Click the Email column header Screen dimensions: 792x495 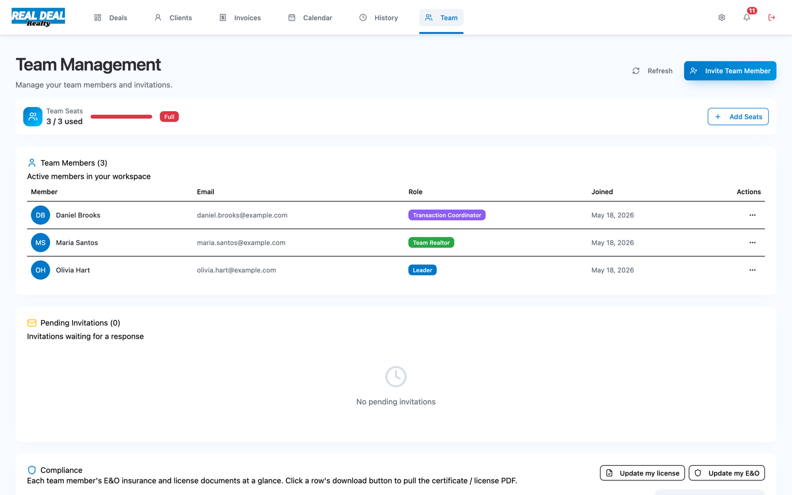pyautogui.click(x=206, y=192)
